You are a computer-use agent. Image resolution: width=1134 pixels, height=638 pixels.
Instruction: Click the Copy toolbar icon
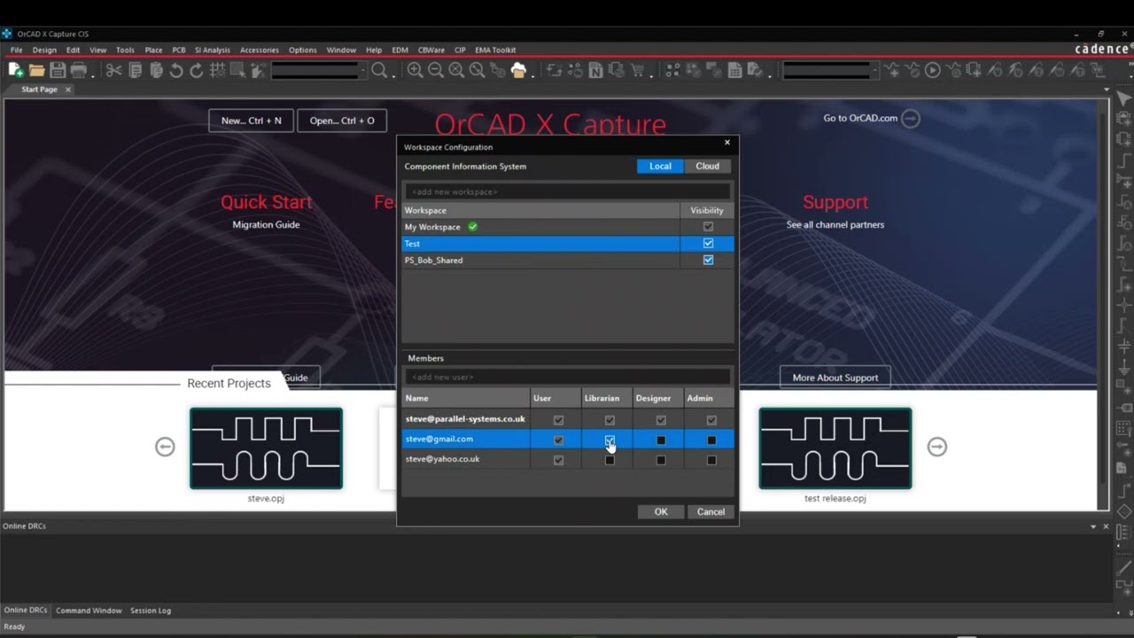pos(136,70)
